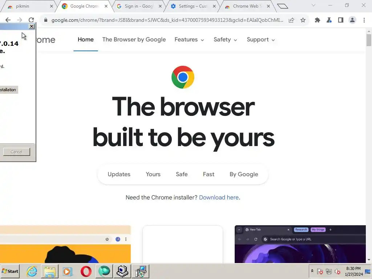Launch Windows Media Player from taskbar

68,271
